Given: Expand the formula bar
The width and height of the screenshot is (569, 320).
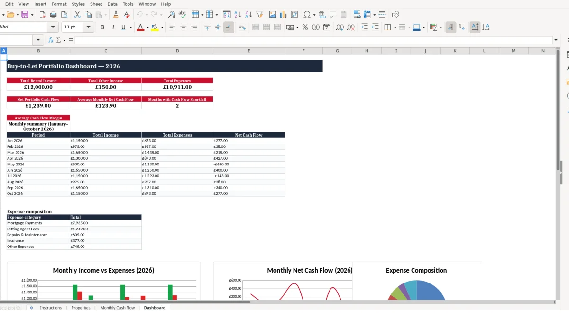Looking at the screenshot, I should (x=556, y=40).
